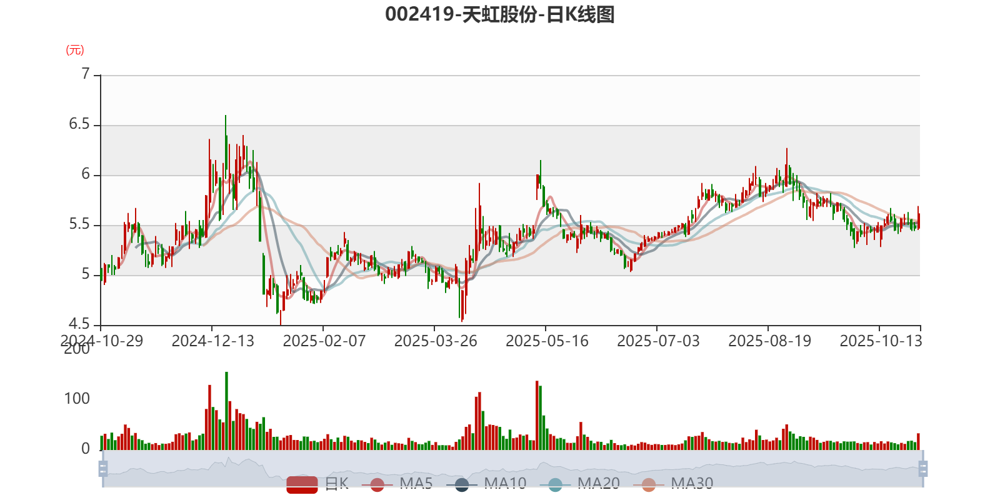Click the volume axis label 100
Image resolution: width=1000 pixels, height=500 pixels.
pyautogui.click(x=77, y=399)
